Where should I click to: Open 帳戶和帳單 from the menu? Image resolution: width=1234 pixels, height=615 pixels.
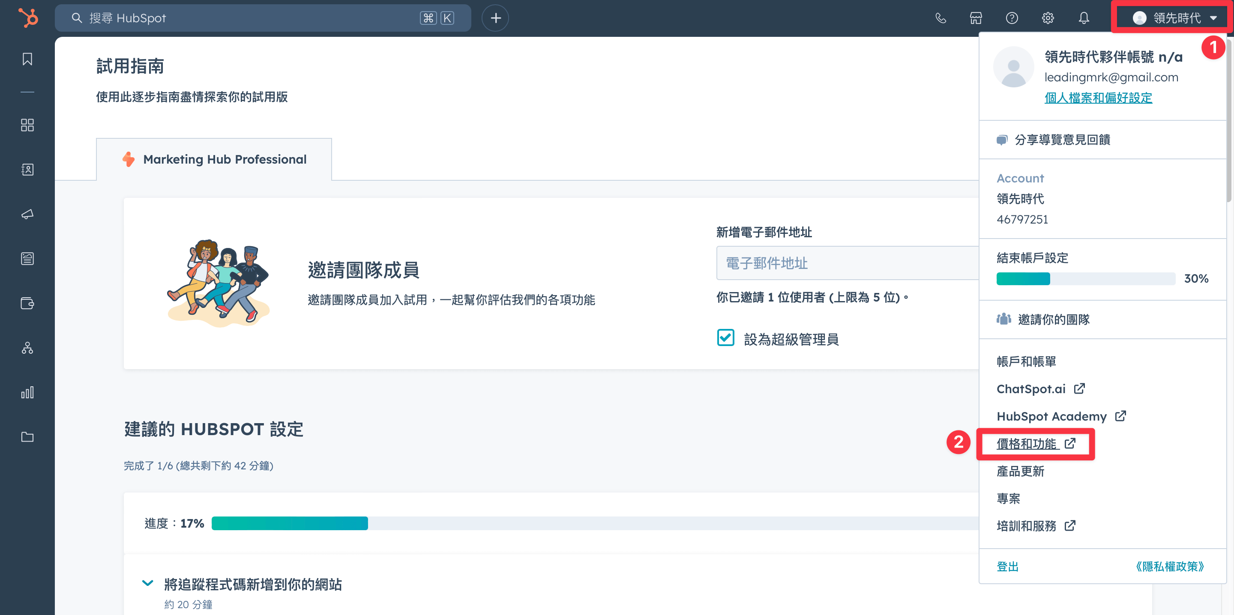pos(1026,361)
